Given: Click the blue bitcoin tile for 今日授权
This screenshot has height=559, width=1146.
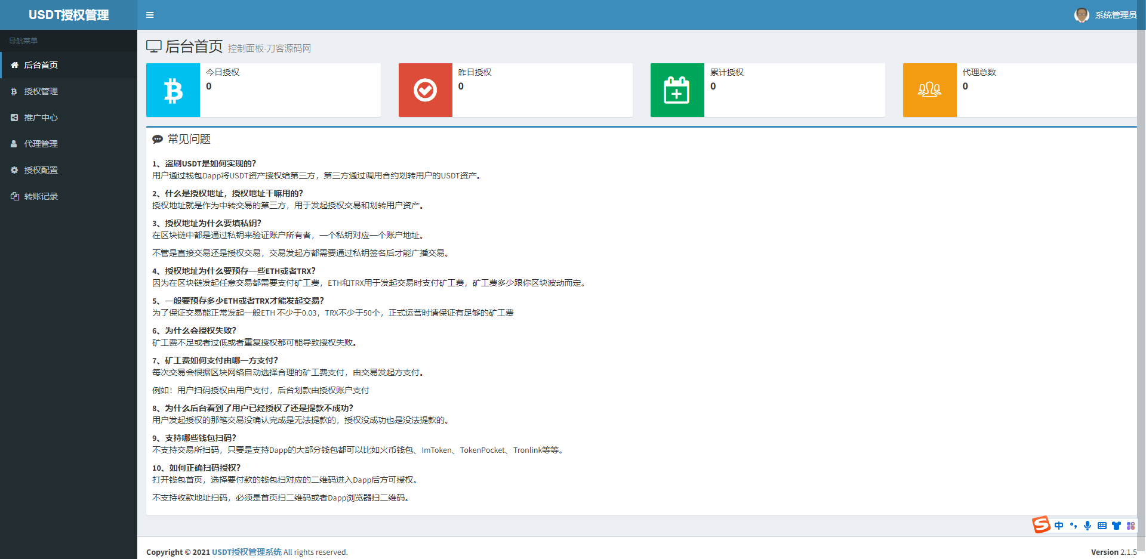Looking at the screenshot, I should [x=173, y=90].
